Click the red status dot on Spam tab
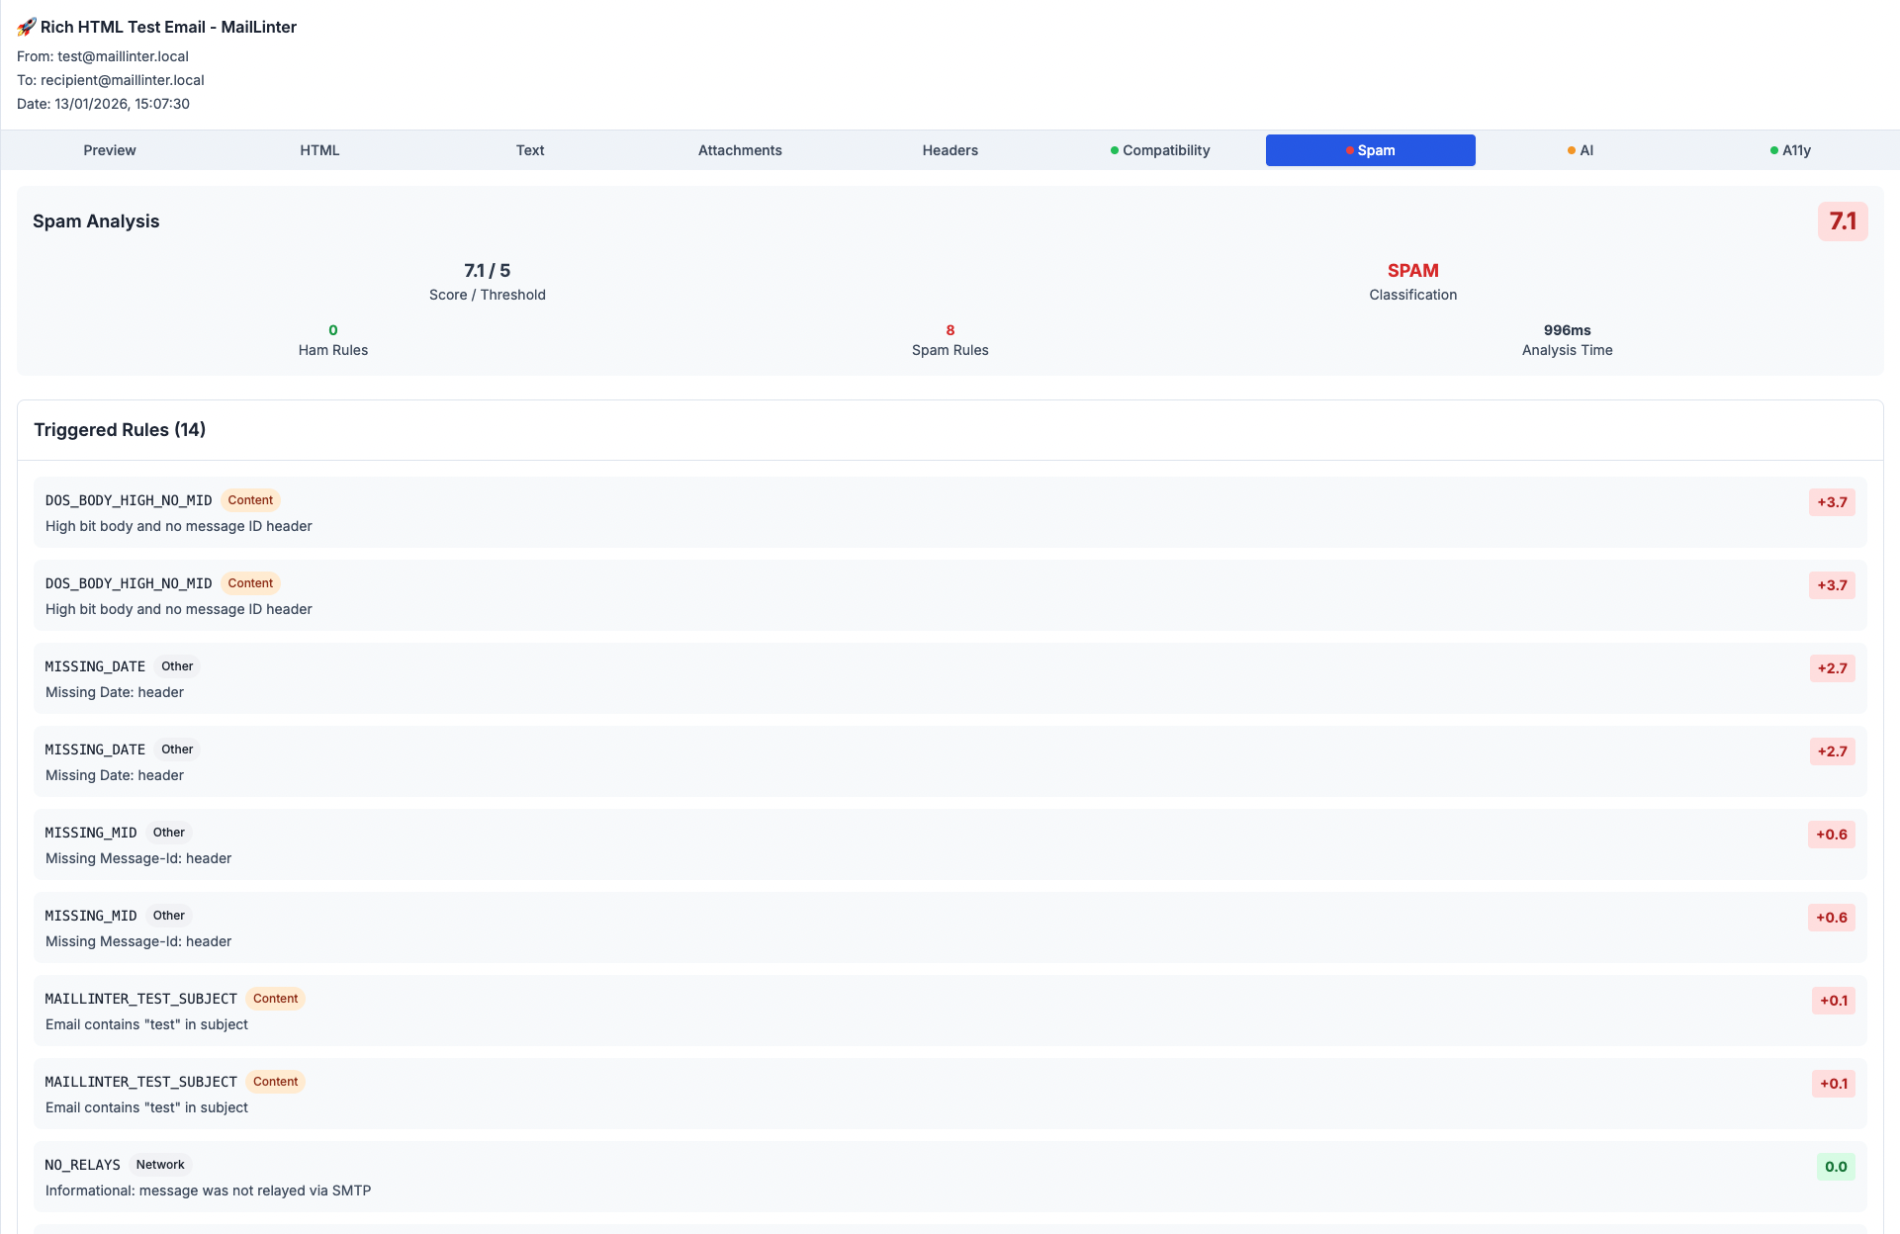 (1349, 150)
